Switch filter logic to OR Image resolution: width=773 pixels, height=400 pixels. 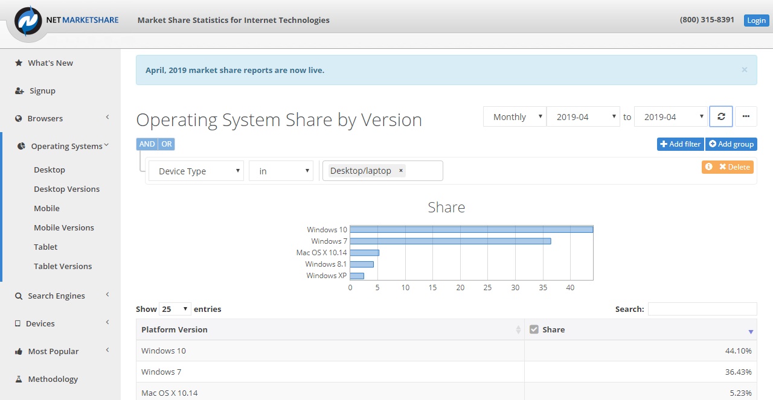[x=167, y=144]
